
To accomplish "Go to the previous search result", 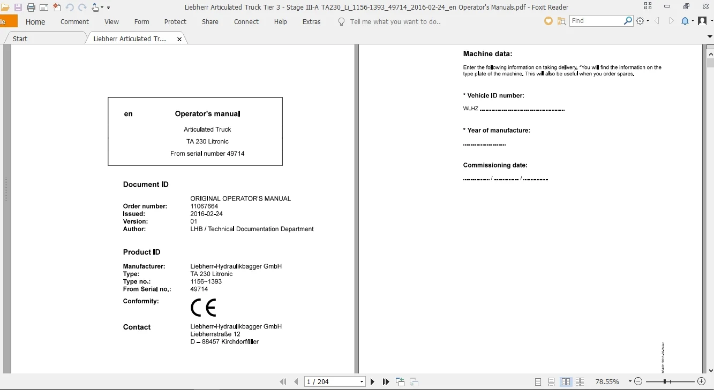I will pyautogui.click(x=657, y=21).
